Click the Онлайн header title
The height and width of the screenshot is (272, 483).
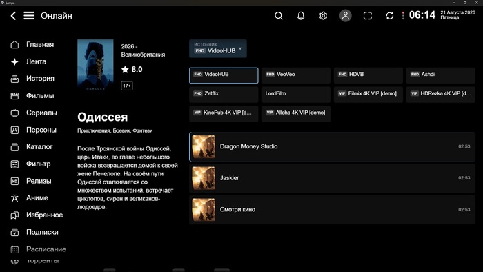coord(57,16)
